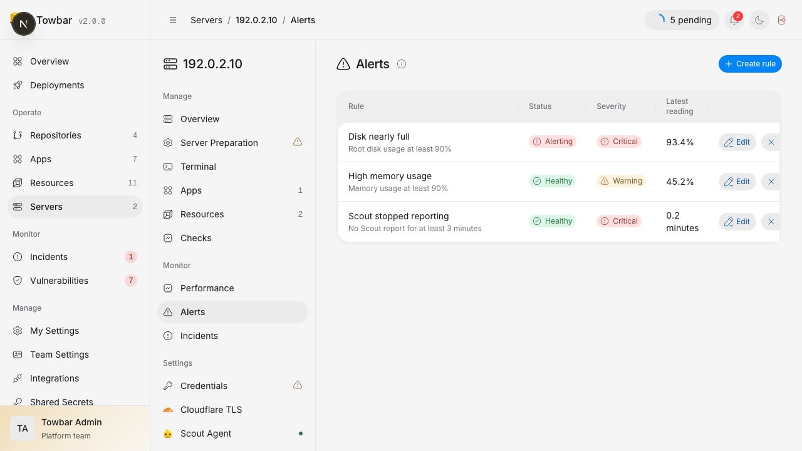802x451 pixels.
Task: Open Server Preparation section
Action: pos(232,143)
